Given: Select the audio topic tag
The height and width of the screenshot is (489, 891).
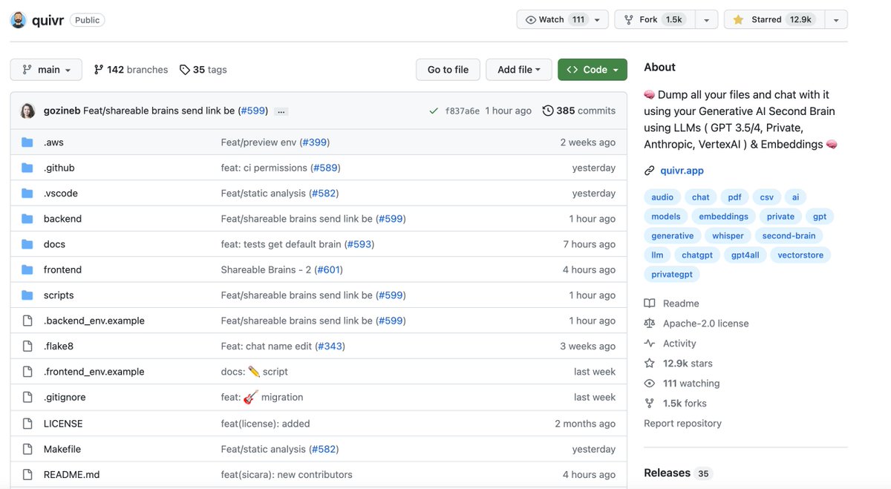Looking at the screenshot, I should 662,197.
